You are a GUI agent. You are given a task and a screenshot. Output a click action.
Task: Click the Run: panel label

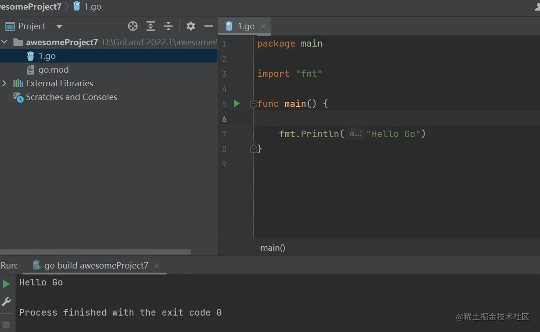[x=9, y=265]
